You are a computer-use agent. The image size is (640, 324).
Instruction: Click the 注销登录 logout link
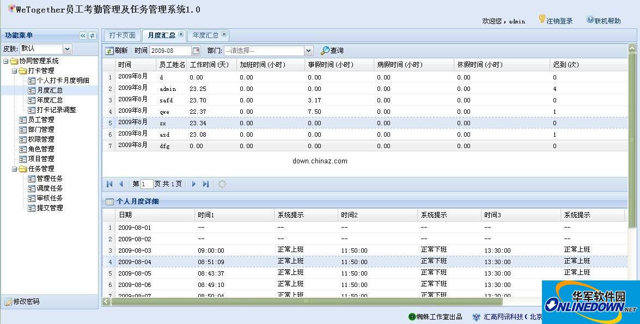coord(558,20)
